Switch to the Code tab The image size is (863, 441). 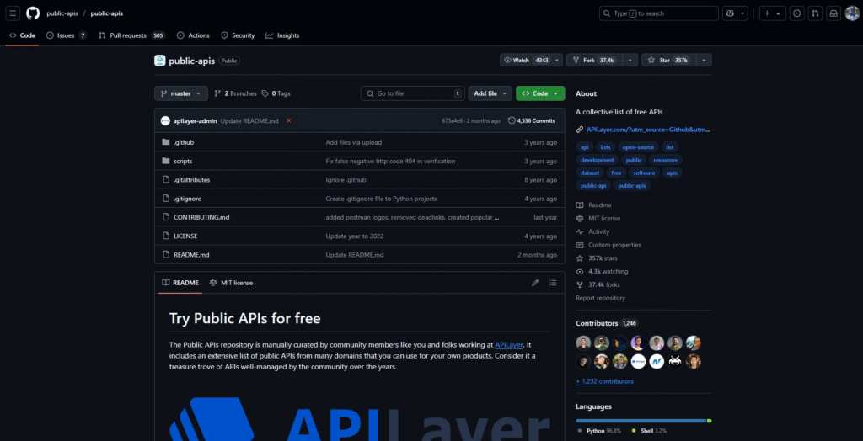click(x=23, y=35)
